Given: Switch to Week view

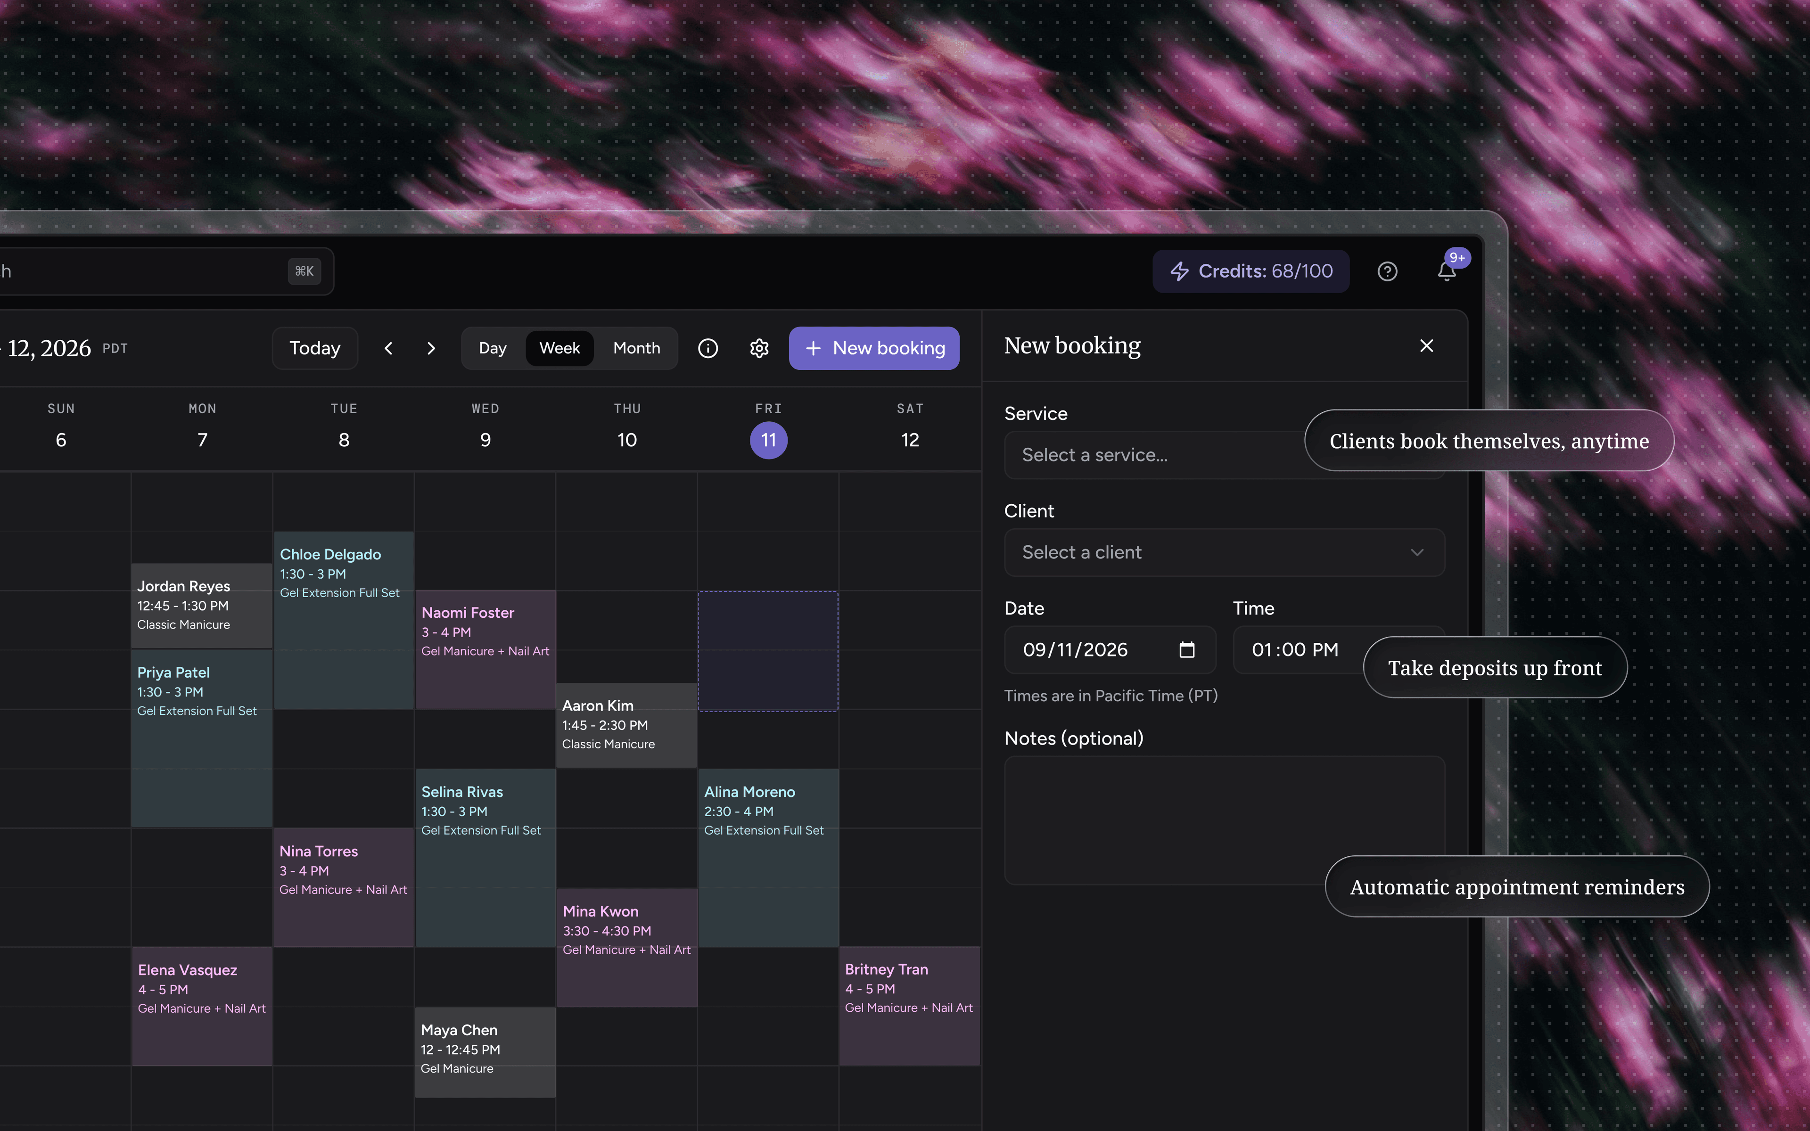Looking at the screenshot, I should [x=559, y=349].
